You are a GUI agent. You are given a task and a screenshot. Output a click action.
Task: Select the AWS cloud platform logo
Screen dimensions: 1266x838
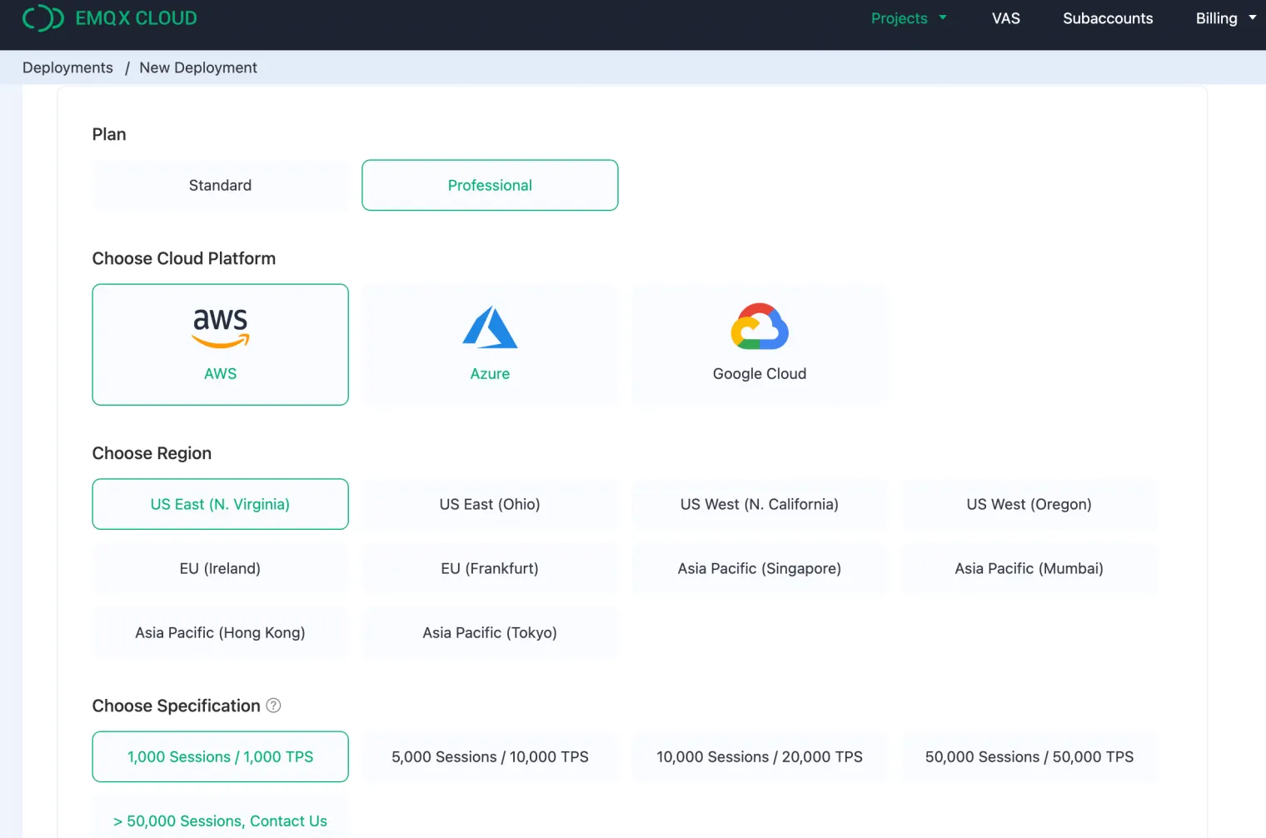pyautogui.click(x=220, y=328)
